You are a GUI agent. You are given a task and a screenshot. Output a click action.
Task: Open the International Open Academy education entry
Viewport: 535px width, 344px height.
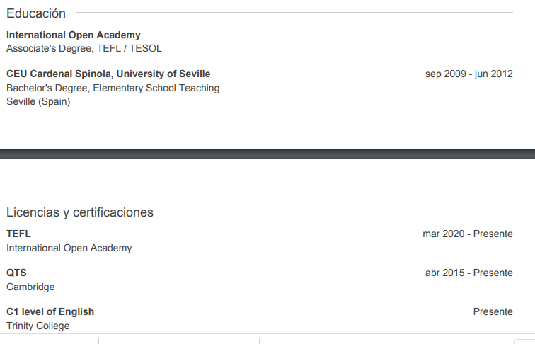[x=74, y=35]
